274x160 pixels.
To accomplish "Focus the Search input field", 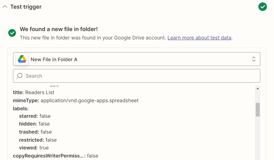I will point(137,76).
